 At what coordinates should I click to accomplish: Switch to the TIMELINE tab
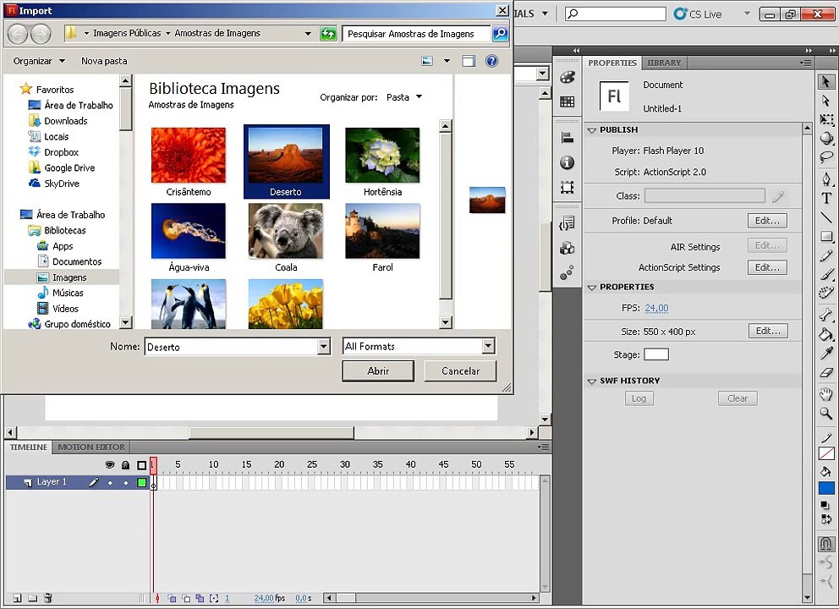tap(29, 447)
